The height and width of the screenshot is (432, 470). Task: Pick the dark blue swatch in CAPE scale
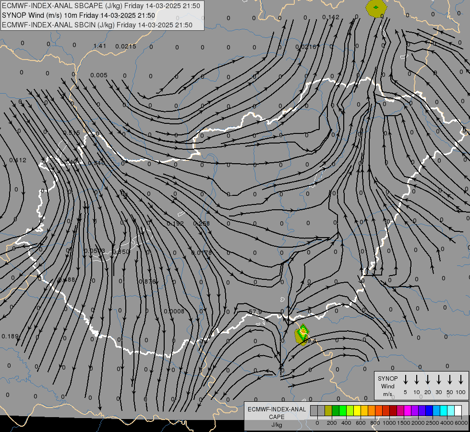tap(429, 410)
